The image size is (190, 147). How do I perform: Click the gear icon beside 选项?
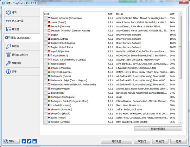(8, 12)
